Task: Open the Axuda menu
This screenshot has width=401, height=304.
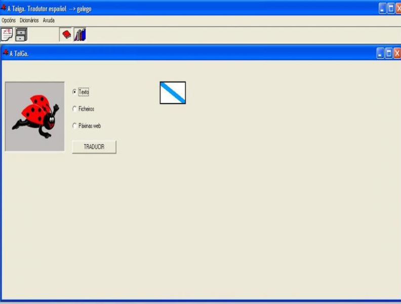Action: point(49,20)
